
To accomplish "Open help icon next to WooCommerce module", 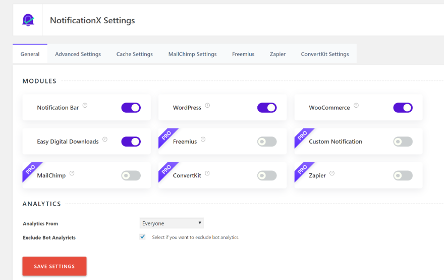I will [356, 106].
